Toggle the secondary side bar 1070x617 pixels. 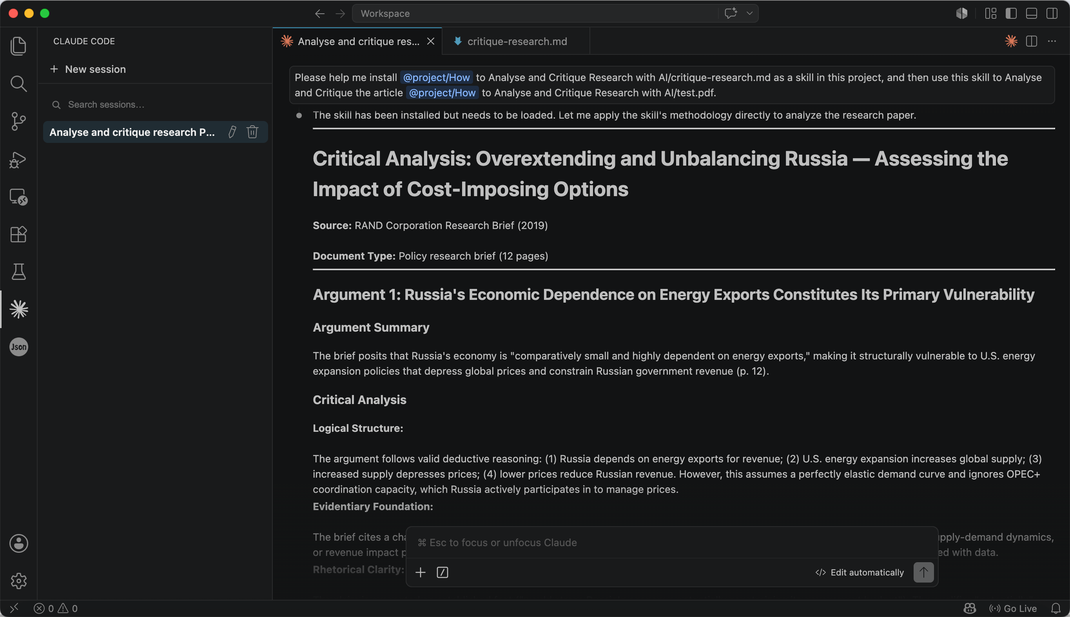[x=1052, y=14]
